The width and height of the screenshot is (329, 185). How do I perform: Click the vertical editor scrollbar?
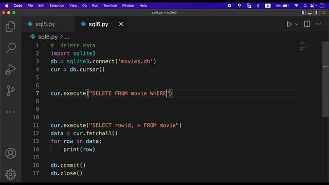click(325, 79)
